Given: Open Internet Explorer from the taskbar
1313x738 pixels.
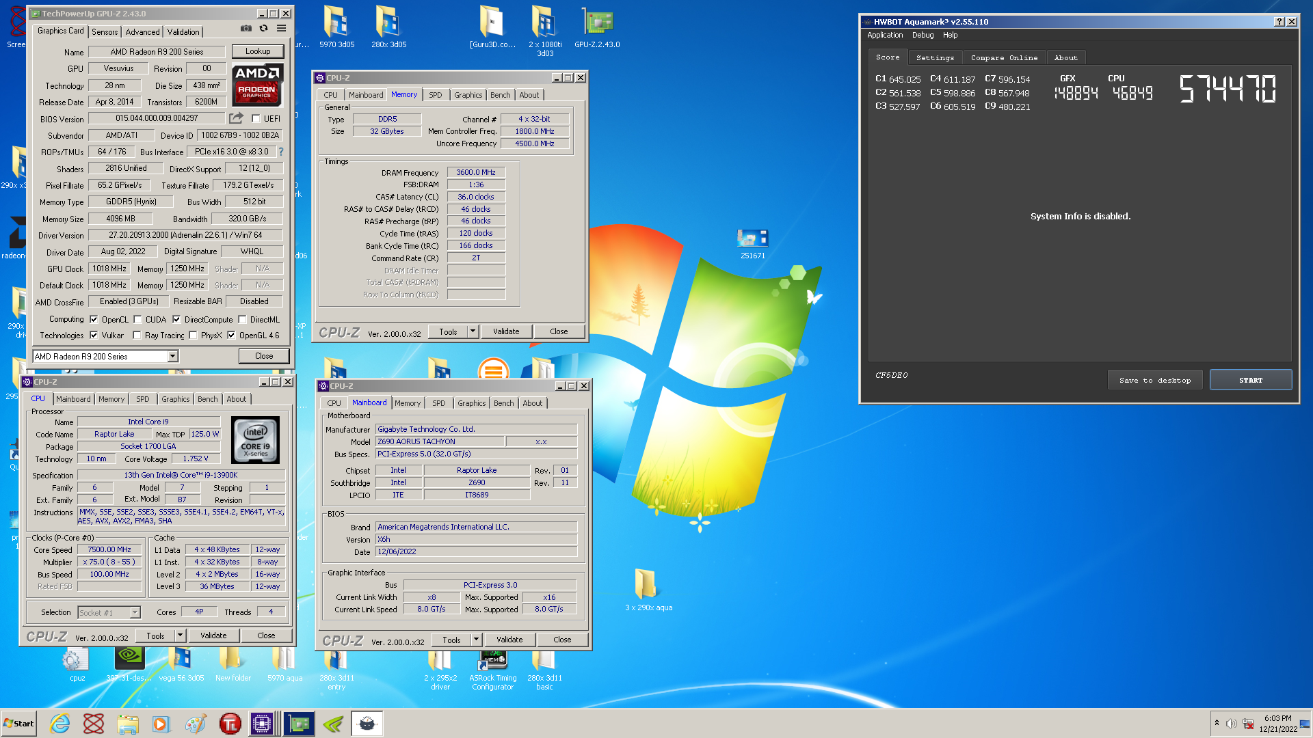Looking at the screenshot, I should click(60, 724).
